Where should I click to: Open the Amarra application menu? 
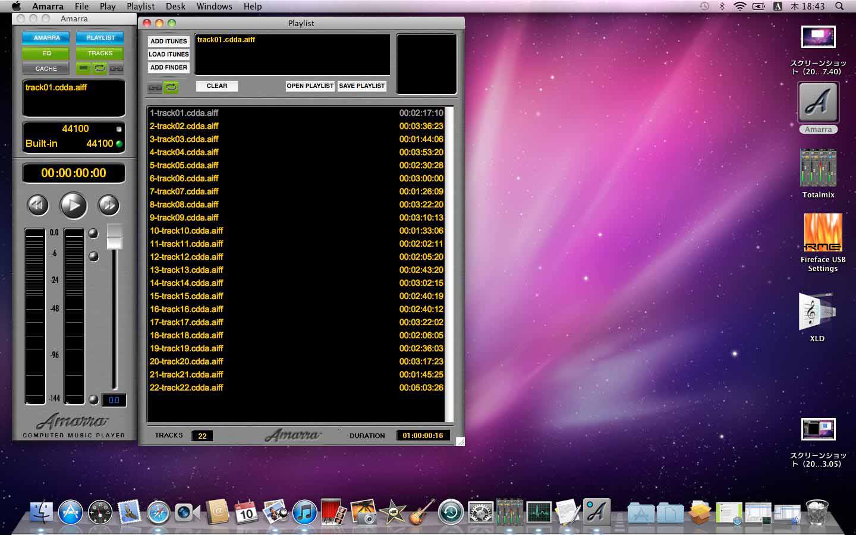[48, 6]
